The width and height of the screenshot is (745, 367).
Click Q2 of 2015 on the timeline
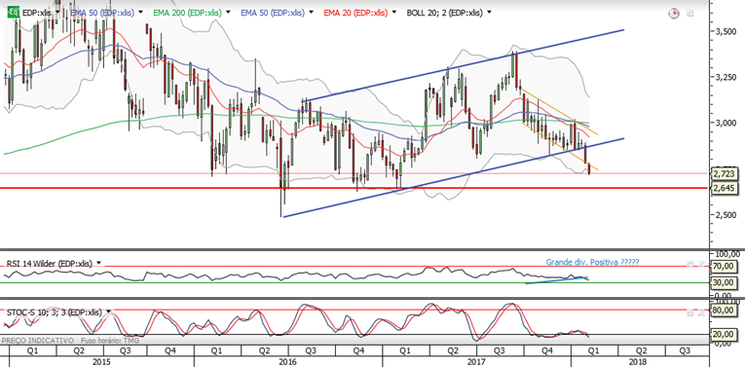pyautogui.click(x=79, y=351)
